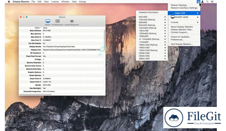Choose Contact Support...

(180, 32)
